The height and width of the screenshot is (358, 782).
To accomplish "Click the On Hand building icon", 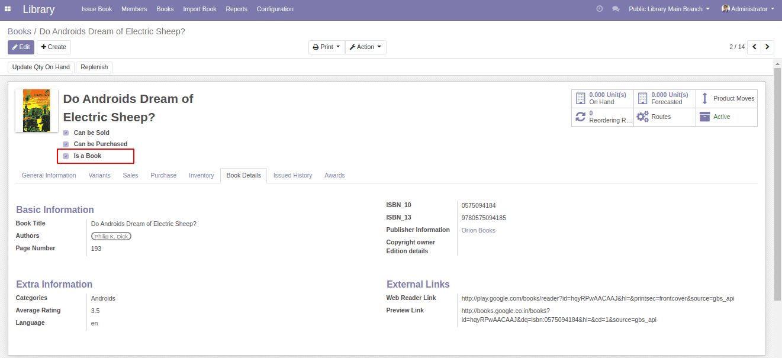I will click(580, 98).
